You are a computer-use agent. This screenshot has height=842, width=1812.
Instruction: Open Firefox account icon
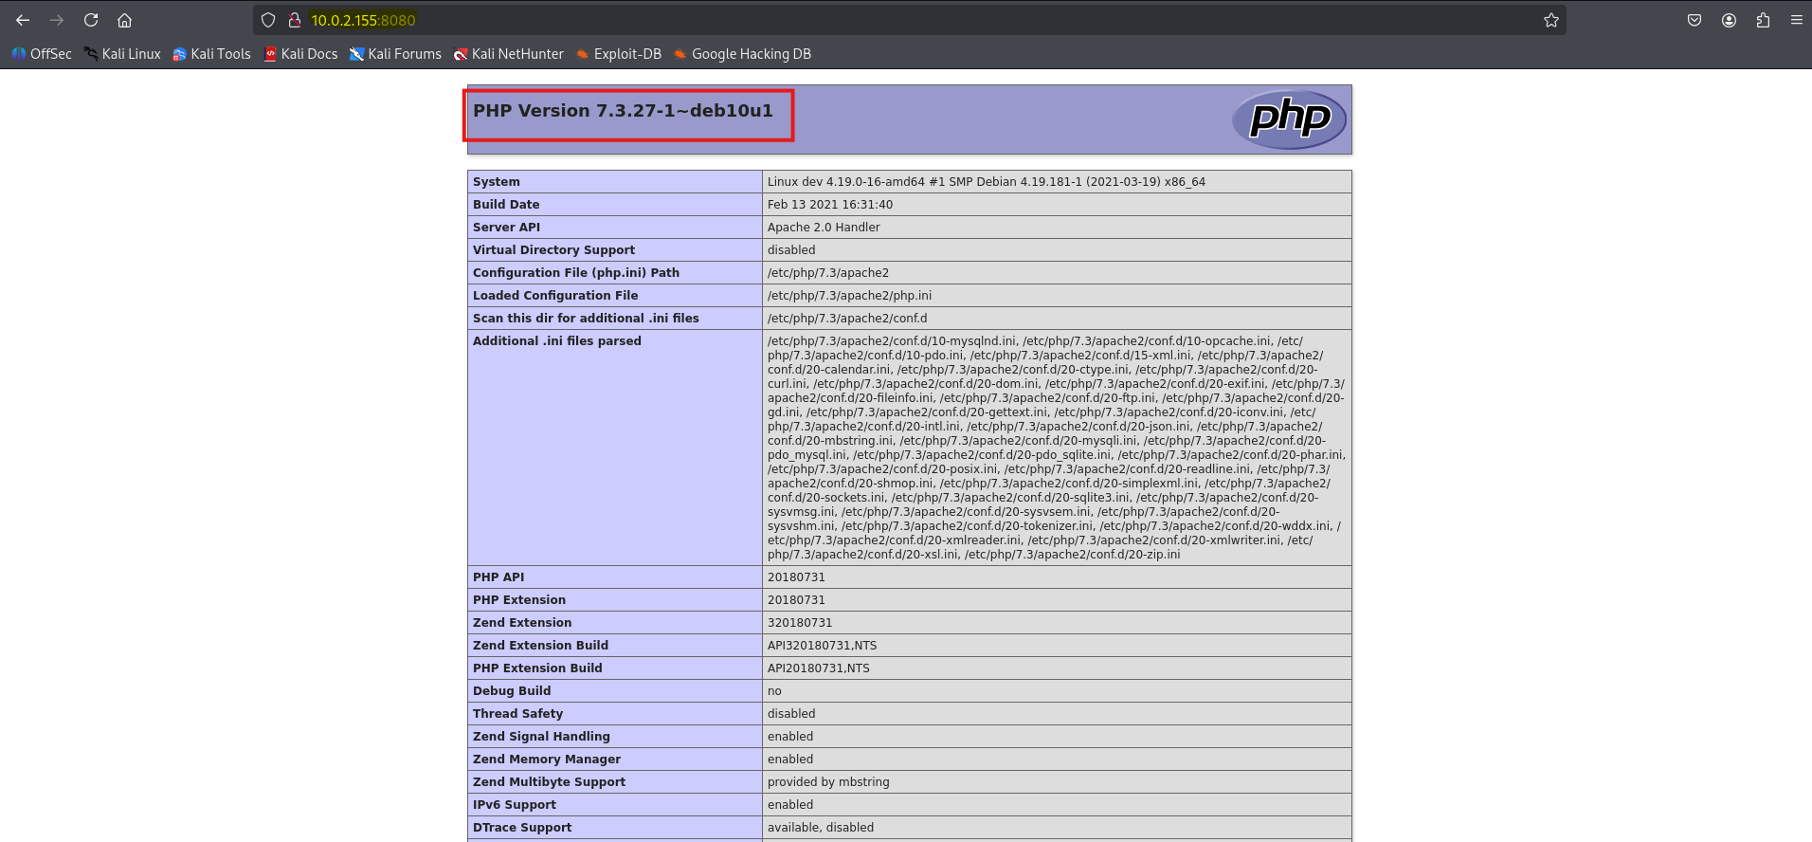coord(1729,20)
